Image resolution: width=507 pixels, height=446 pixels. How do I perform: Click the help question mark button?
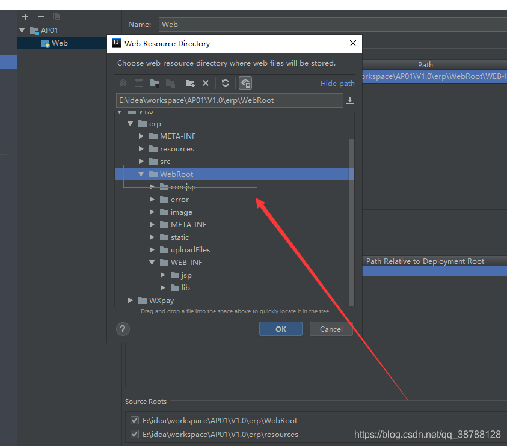[x=123, y=329]
